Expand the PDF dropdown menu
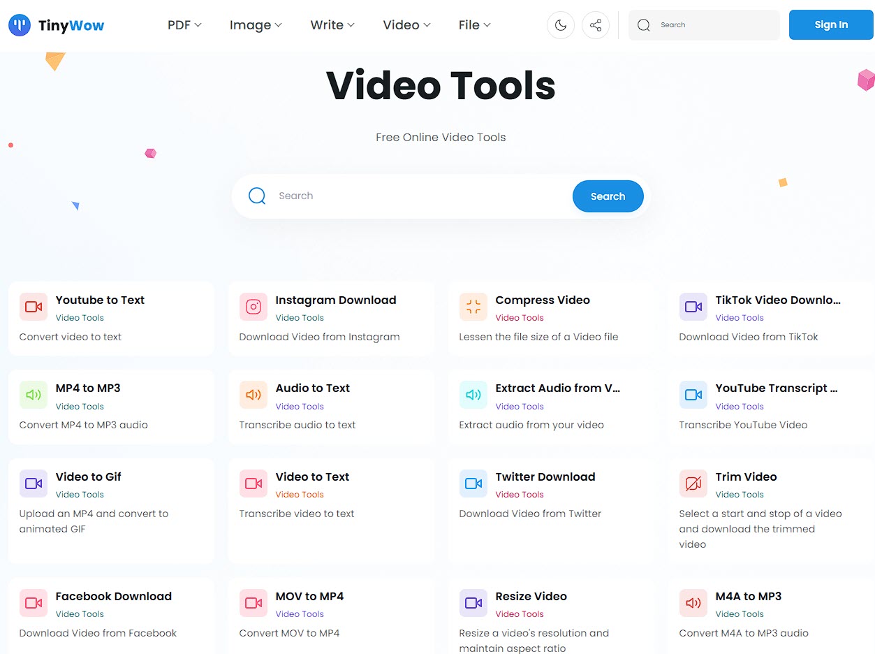875x654 pixels. tap(184, 25)
